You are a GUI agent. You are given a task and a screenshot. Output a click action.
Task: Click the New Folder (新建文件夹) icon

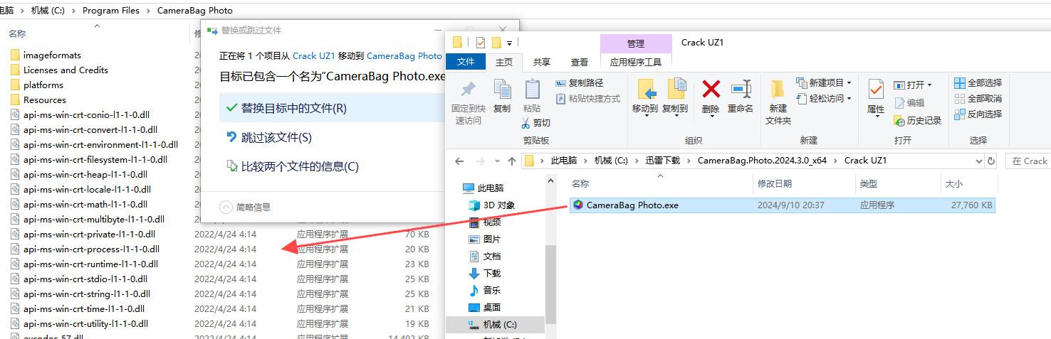[x=778, y=90]
